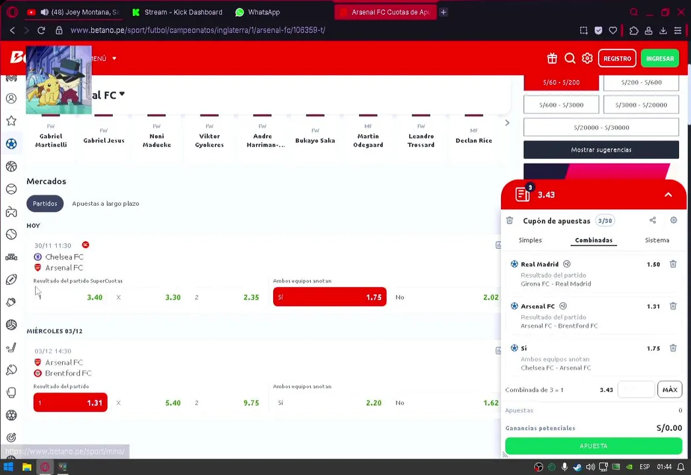Viewport: 691px width, 475px height.
Task: Click Mostrar sugerencias button
Action: 601,150
